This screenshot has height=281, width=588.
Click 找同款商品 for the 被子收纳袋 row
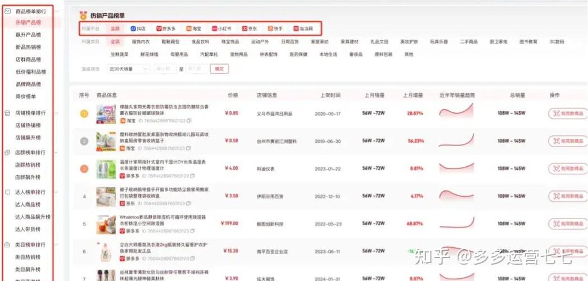(568, 196)
